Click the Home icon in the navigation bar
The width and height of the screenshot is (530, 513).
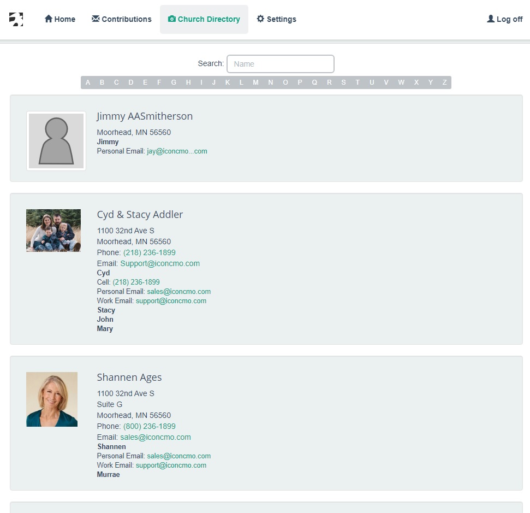(x=48, y=19)
